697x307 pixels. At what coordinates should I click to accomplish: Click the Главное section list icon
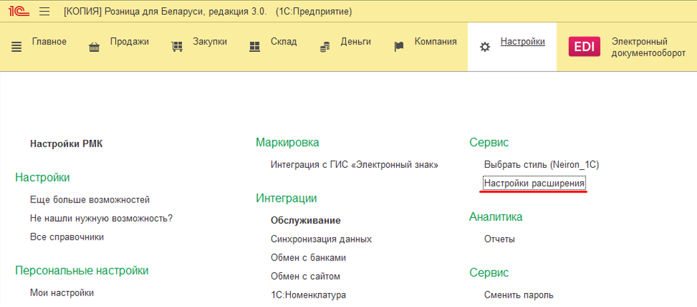click(x=17, y=47)
